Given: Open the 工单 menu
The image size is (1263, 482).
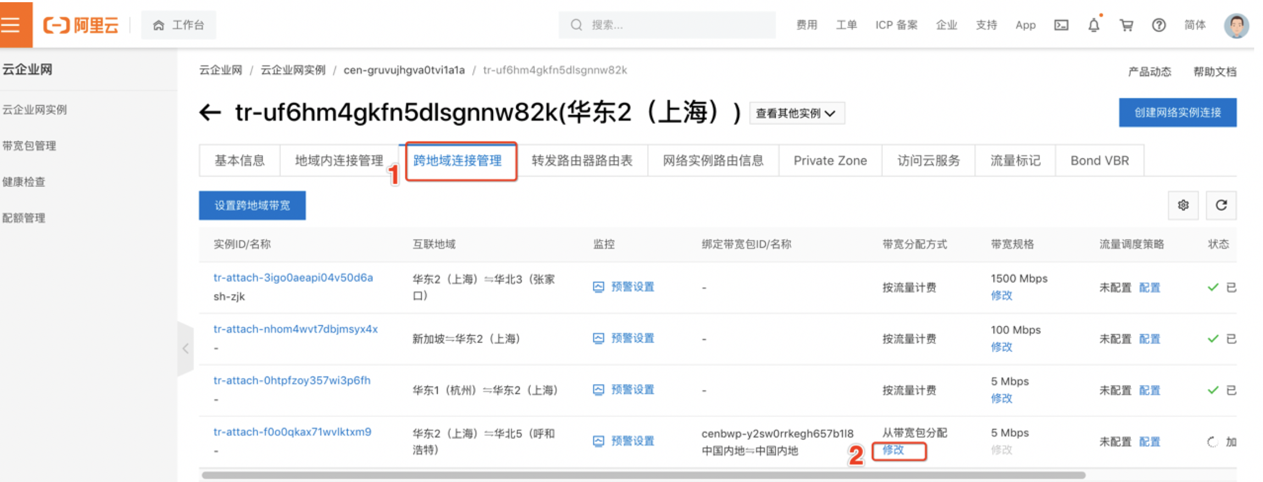Looking at the screenshot, I should click(846, 25).
